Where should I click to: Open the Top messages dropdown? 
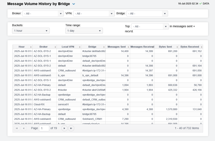point(150,26)
